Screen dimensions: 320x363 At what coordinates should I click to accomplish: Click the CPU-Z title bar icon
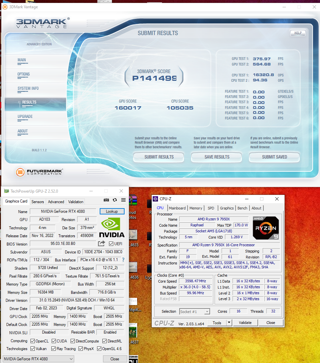pyautogui.click(x=155, y=199)
